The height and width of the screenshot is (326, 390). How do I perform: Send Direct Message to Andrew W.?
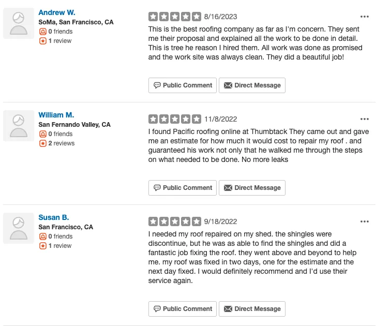(x=252, y=85)
